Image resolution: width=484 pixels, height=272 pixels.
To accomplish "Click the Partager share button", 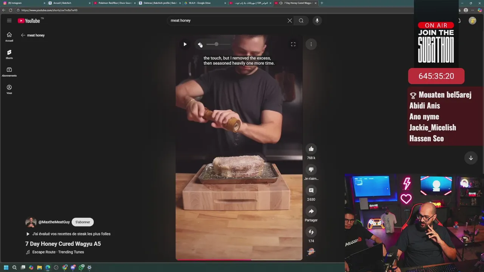I will click(311, 211).
